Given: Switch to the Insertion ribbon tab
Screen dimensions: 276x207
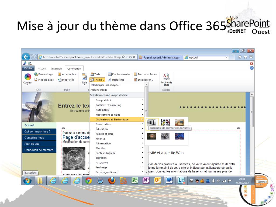Looking at the screenshot, I should (57, 68).
